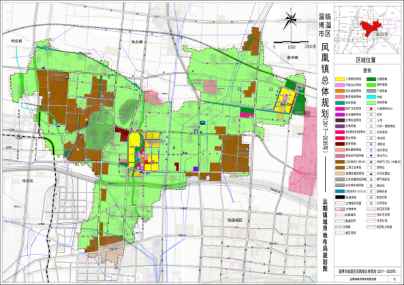The height and width of the screenshot is (285, 404).
Task: Click the 朱台镇 label on the map
Action: click(137, 41)
